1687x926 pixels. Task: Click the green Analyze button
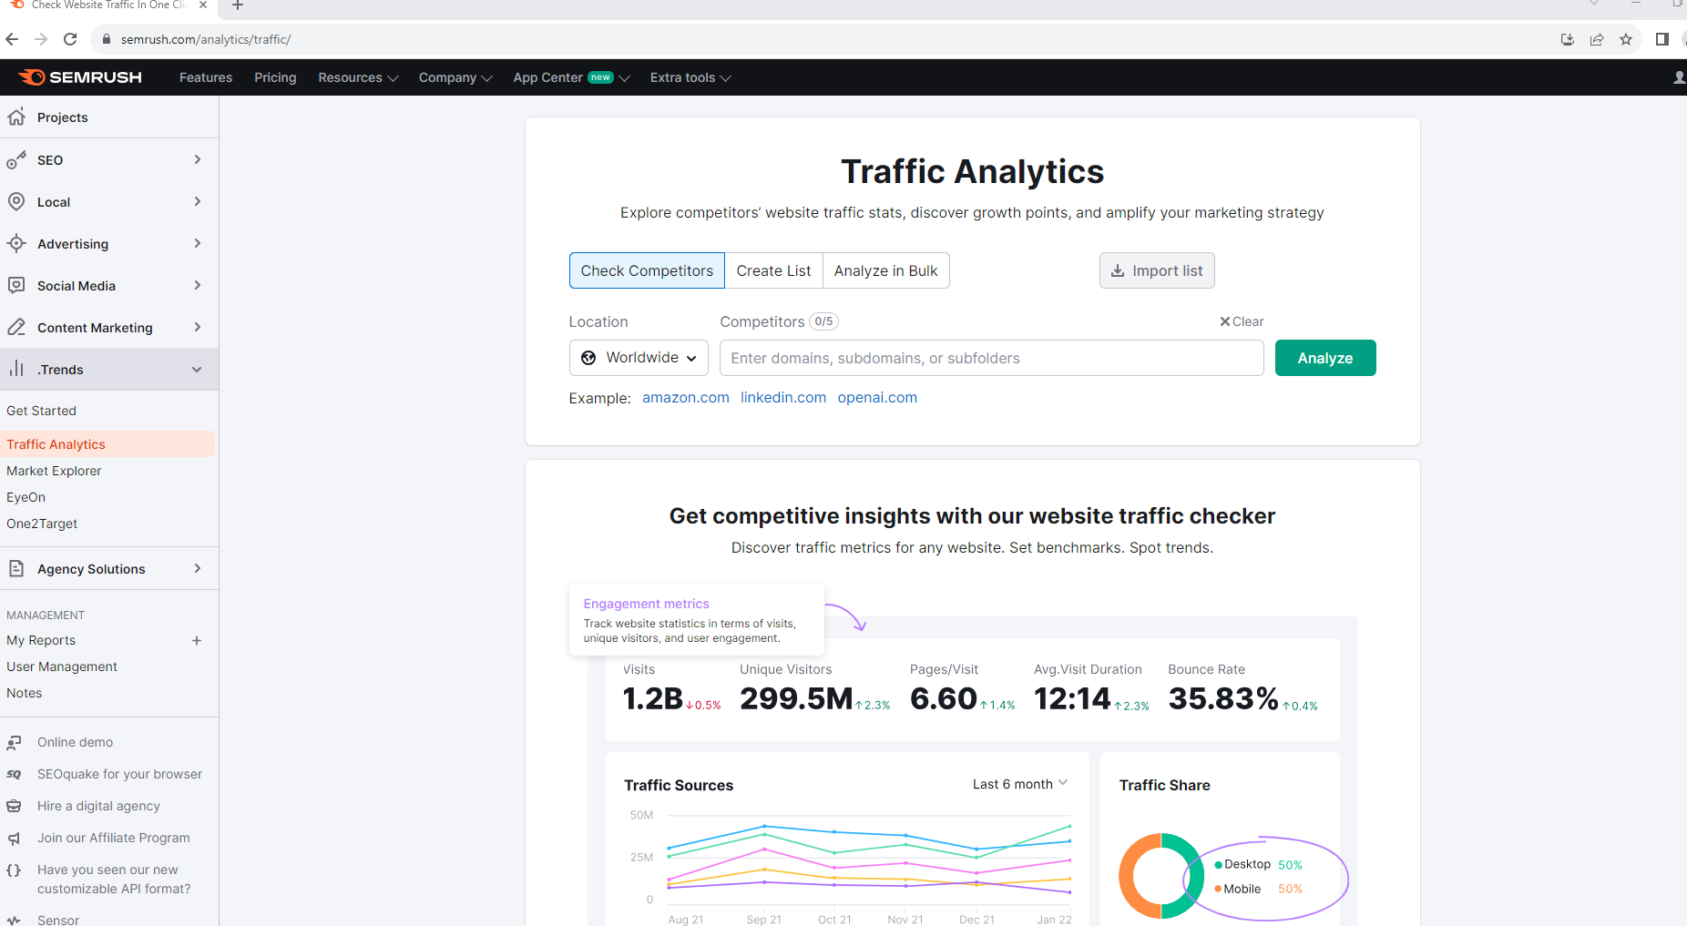pyautogui.click(x=1325, y=358)
